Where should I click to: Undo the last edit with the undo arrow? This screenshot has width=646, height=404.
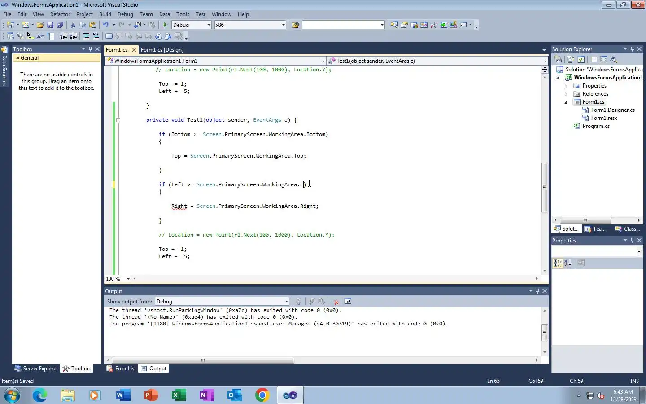(106, 25)
